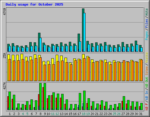The image size is (150, 117).
Task: Click the chart title 'Daily usage for October 2025'
Action: 34,4
